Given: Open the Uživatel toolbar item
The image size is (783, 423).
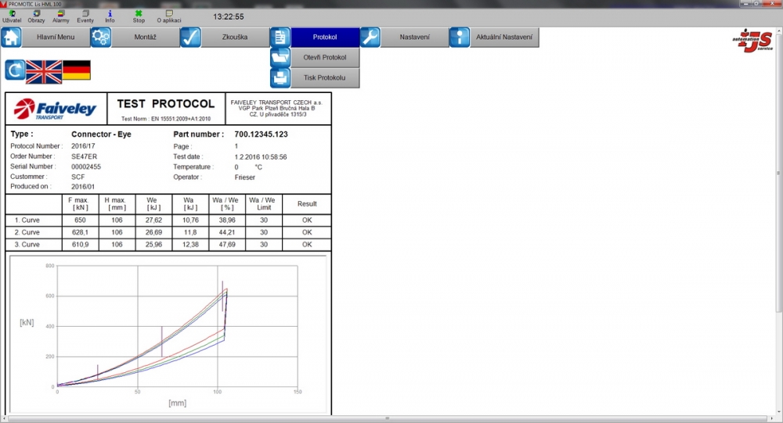Looking at the screenshot, I should [x=12, y=16].
